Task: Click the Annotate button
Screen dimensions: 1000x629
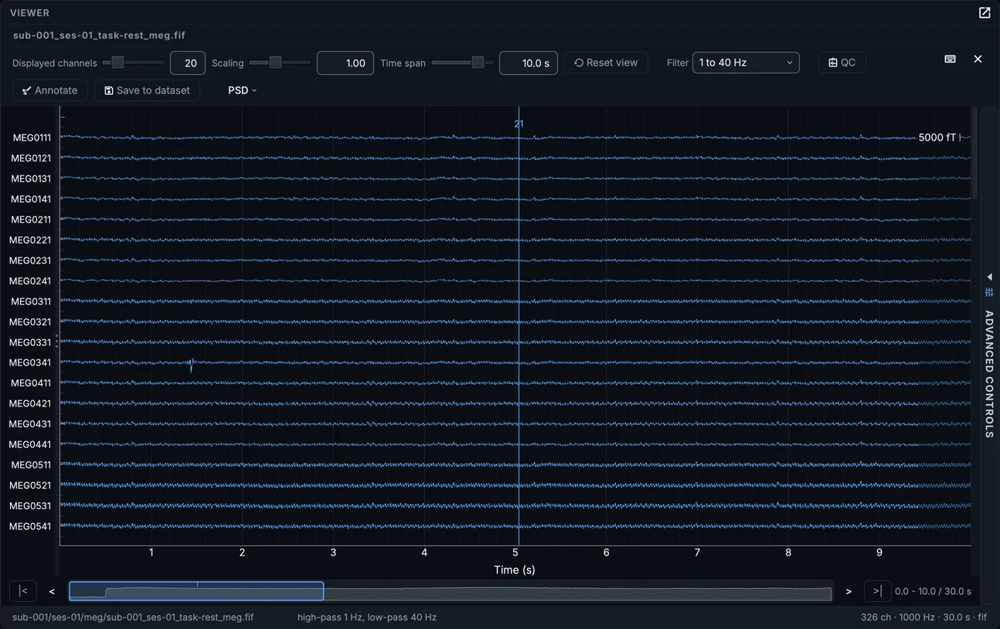Action: 50,90
